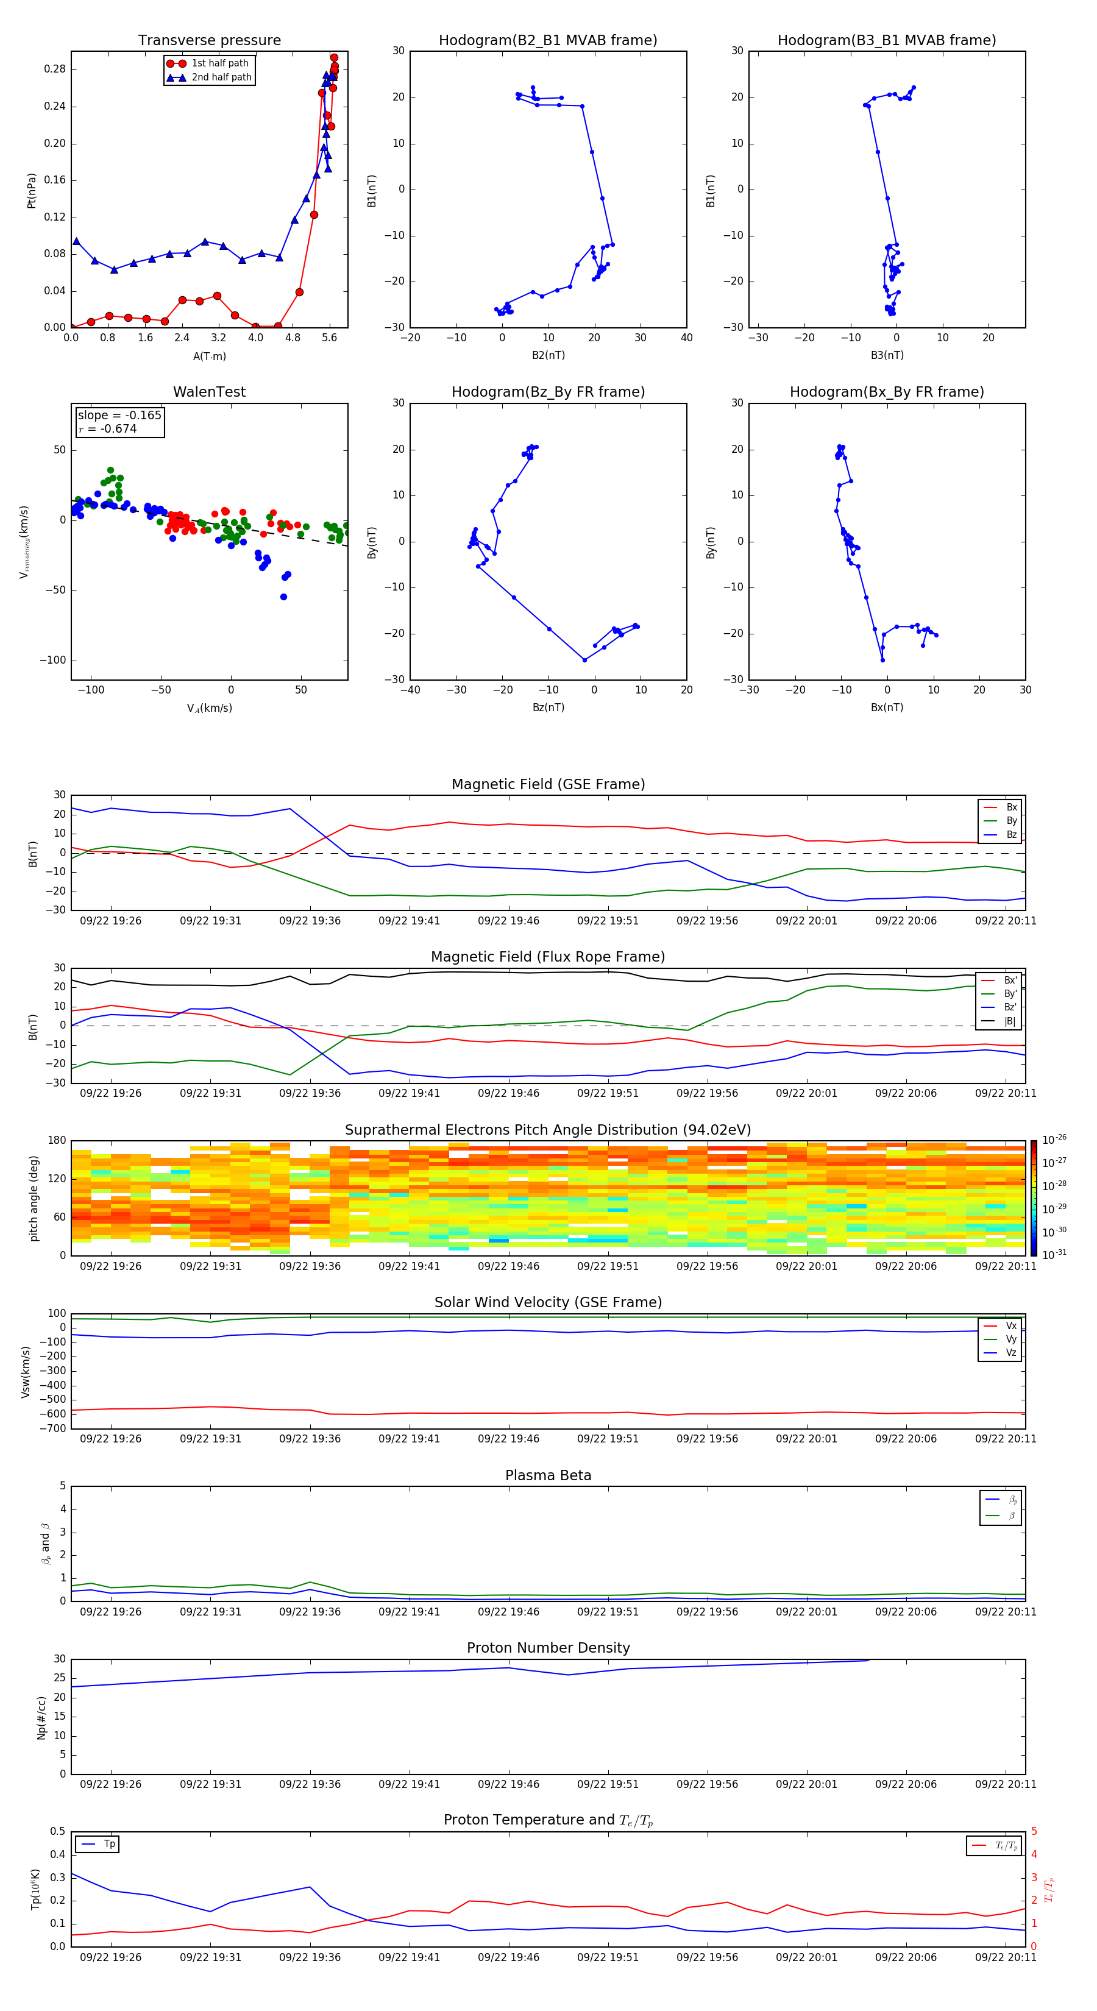Click the 'Plasma Beta' title
Screen dimensions: 1097x2011
click(548, 1475)
